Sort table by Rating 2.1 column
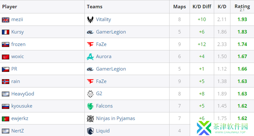The height and width of the screenshot is (136, 254). tap(242, 7)
